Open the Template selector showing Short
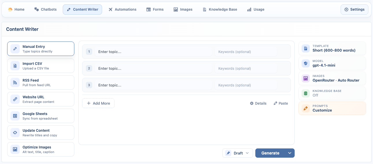 [332, 48]
